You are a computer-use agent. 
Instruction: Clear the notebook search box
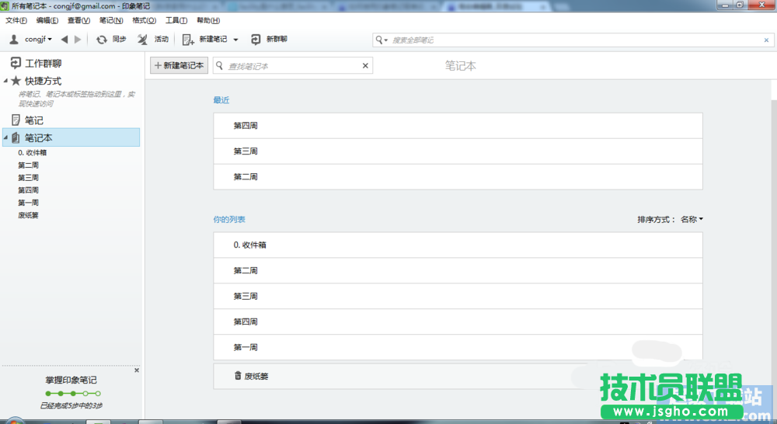(x=365, y=66)
